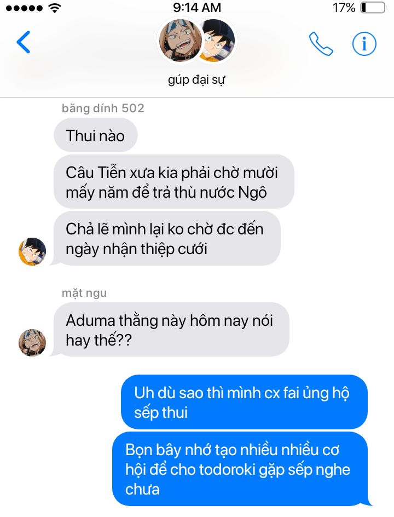394x517 pixels.
Task: Tap the cellular signal dots
Action: (x=25, y=8)
